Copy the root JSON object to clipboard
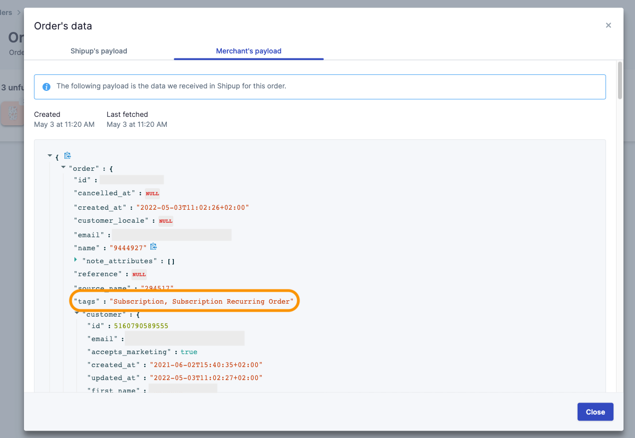The width and height of the screenshot is (635, 438). [x=68, y=156]
